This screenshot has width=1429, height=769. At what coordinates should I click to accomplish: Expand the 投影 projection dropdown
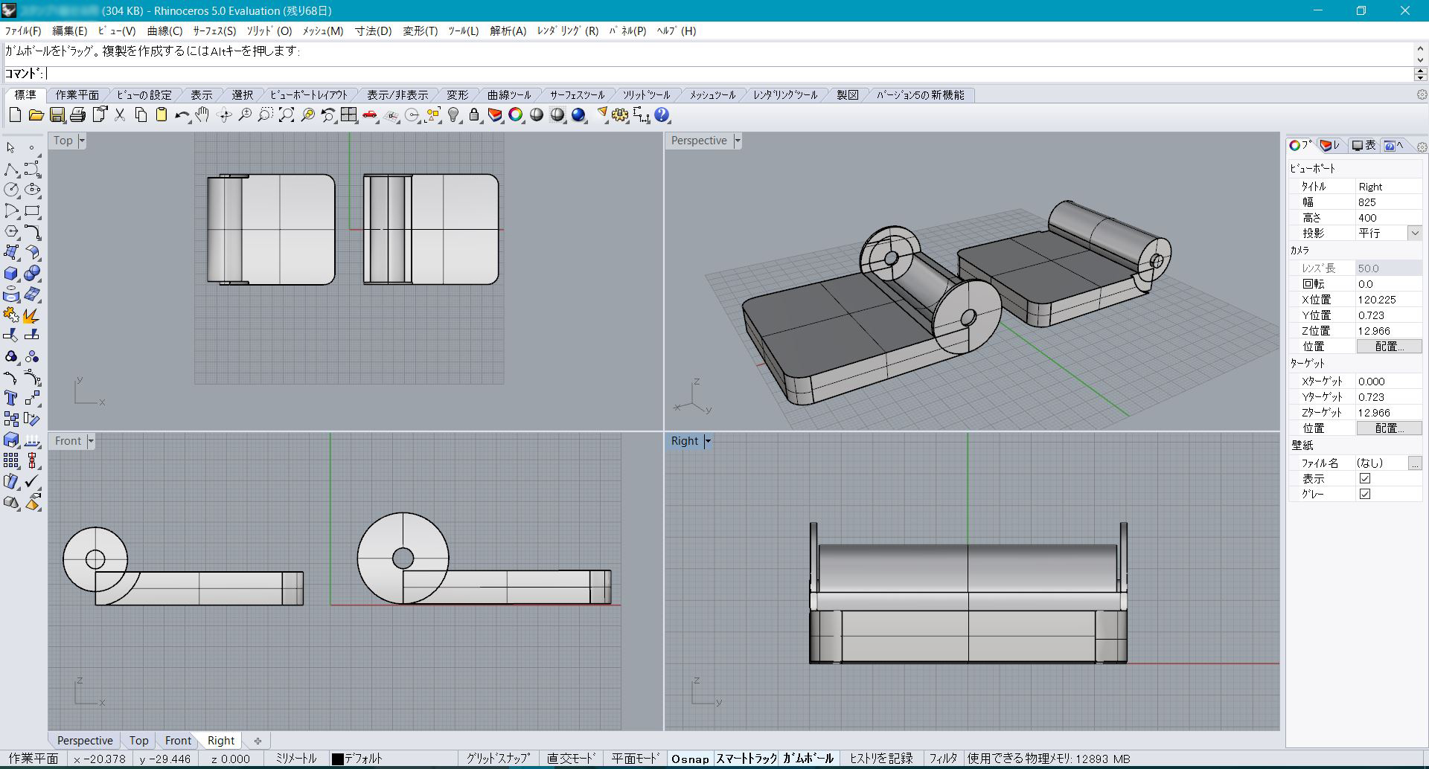pos(1415,233)
